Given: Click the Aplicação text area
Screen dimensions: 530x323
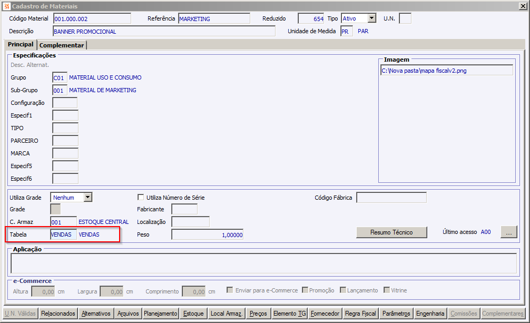Looking at the screenshot, I should pos(263,263).
